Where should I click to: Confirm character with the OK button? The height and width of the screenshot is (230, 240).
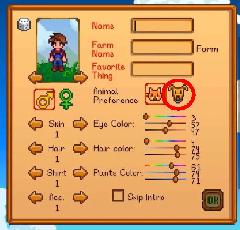(213, 200)
